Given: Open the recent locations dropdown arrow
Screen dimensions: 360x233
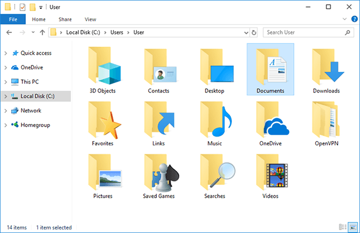Looking at the screenshot, I should (x=33, y=32).
